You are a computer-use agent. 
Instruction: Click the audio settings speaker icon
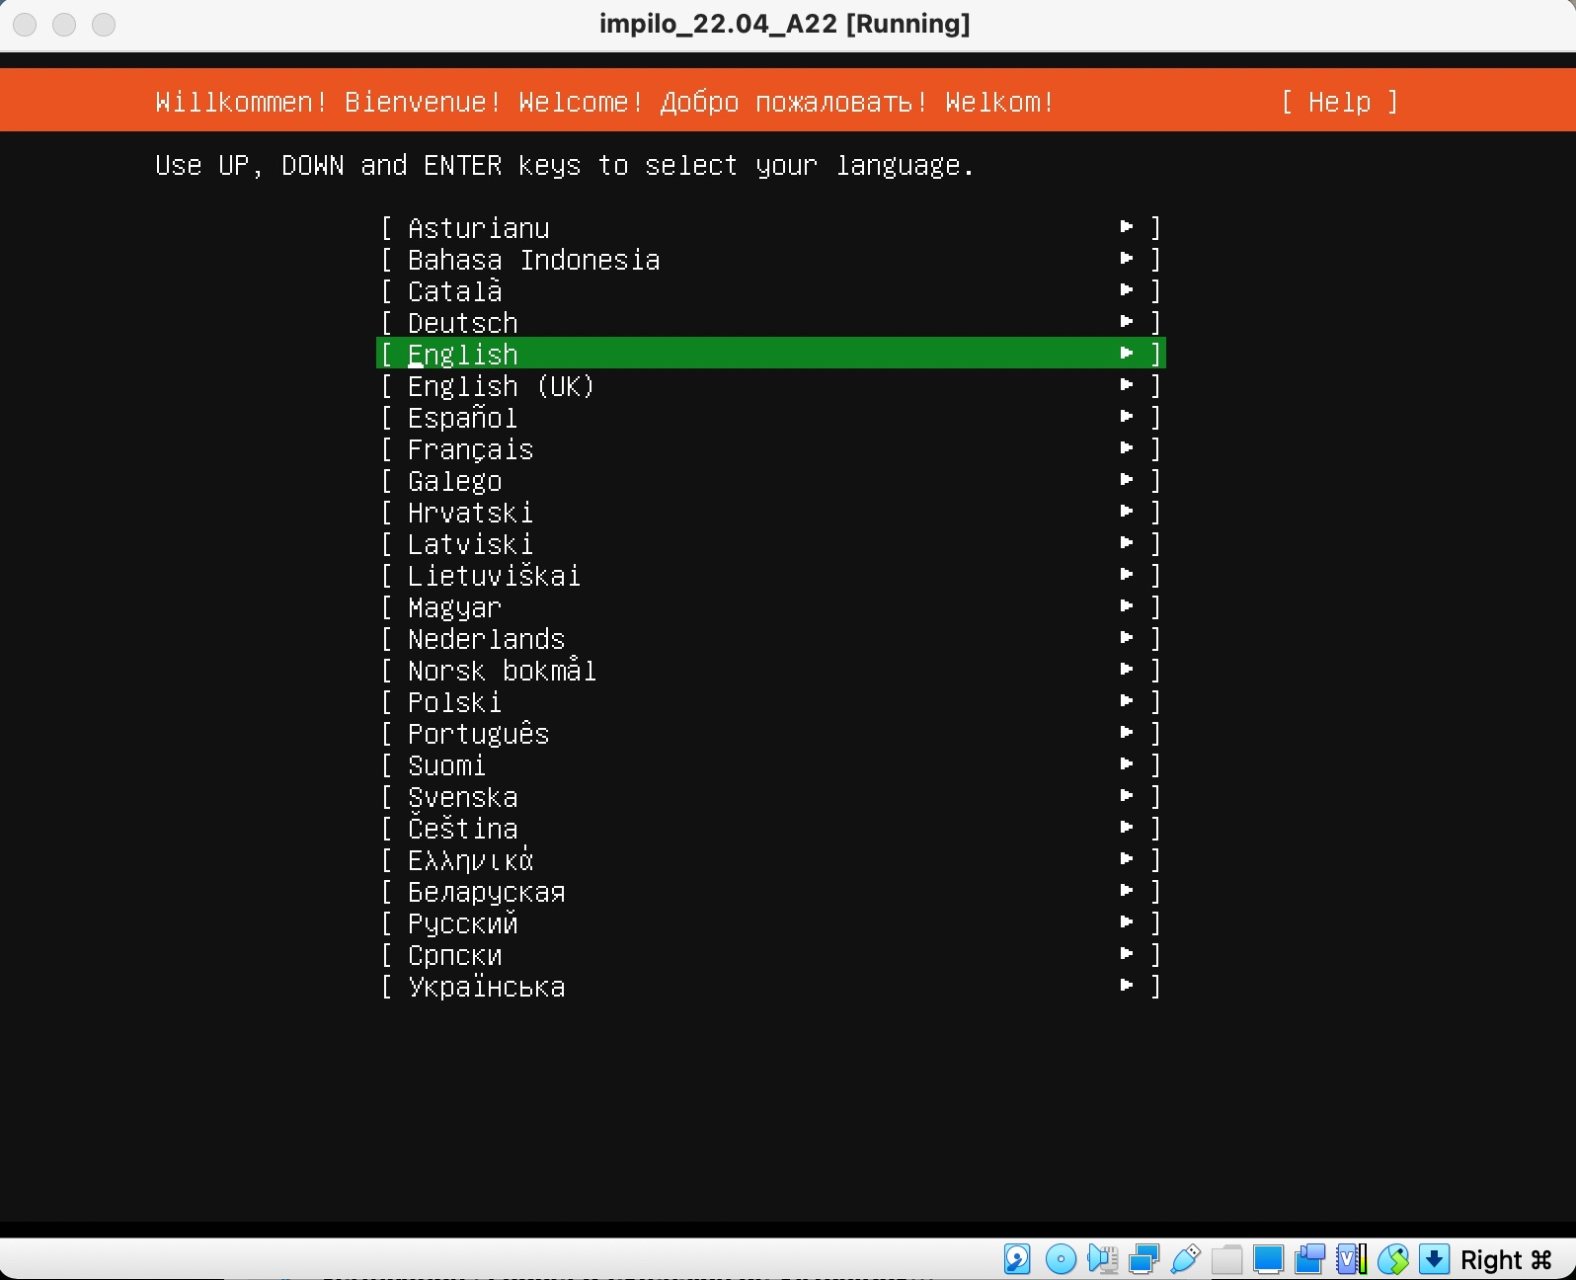(x=1102, y=1259)
